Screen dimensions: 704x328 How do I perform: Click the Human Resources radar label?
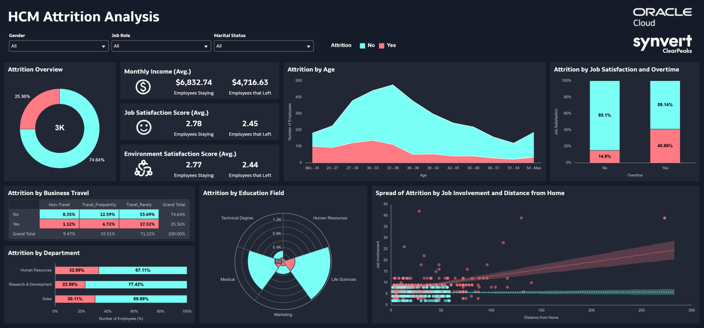coord(330,218)
